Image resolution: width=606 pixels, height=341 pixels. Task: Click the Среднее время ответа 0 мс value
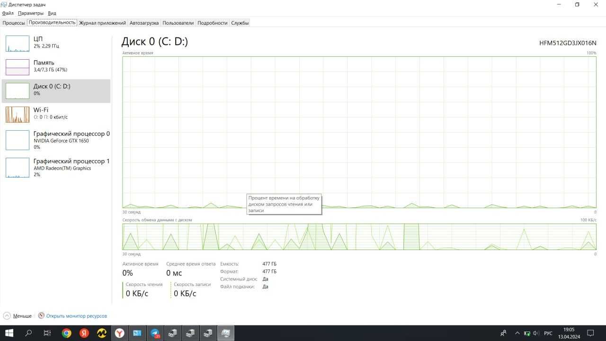coord(174,273)
